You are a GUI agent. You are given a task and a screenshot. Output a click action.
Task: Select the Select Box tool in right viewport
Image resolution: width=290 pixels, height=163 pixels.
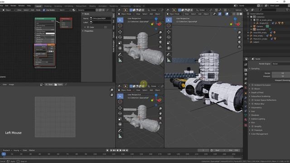[169, 20]
